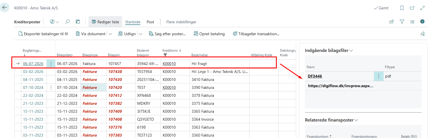
Task: Expand Udlign dropdown arrow
Action: pos(141,34)
